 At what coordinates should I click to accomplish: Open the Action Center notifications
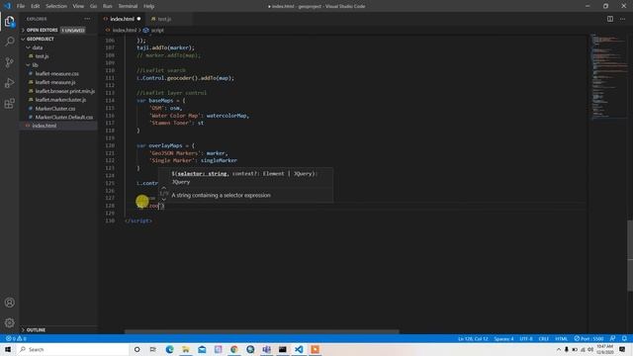pyautogui.click(x=622, y=349)
